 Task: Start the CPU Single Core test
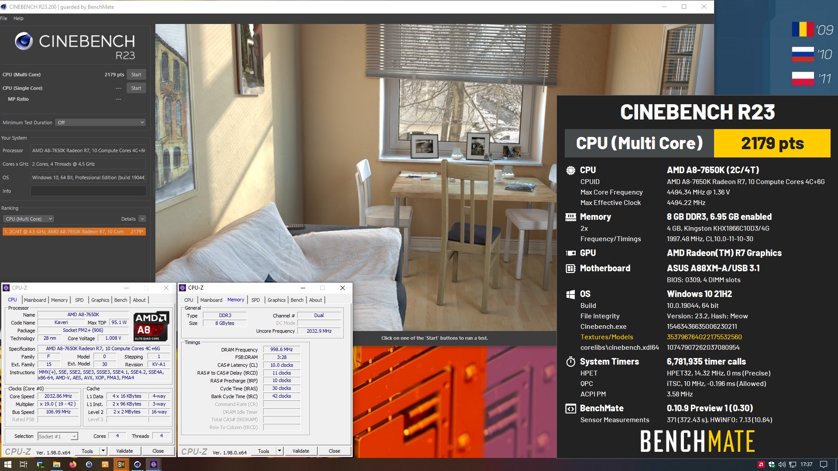(x=136, y=88)
